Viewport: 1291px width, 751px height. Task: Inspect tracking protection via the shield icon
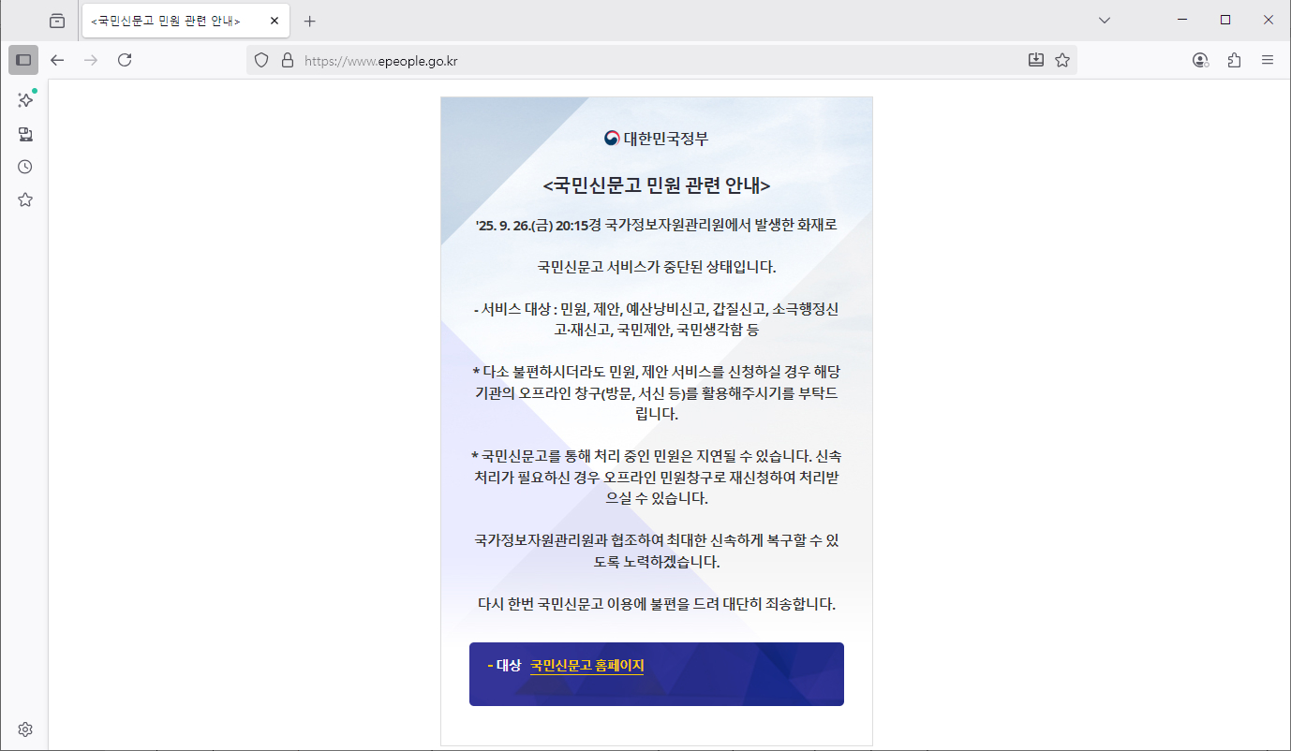[x=261, y=59]
